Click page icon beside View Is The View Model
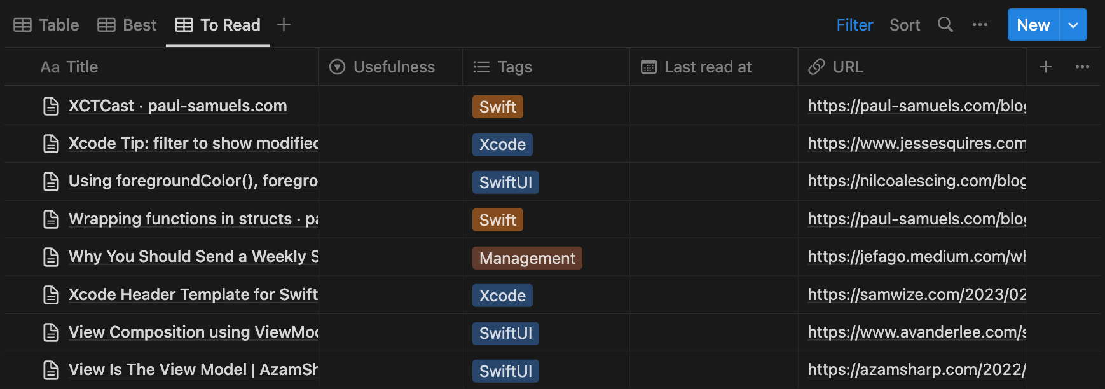This screenshot has width=1105, height=389. pyautogui.click(x=51, y=370)
